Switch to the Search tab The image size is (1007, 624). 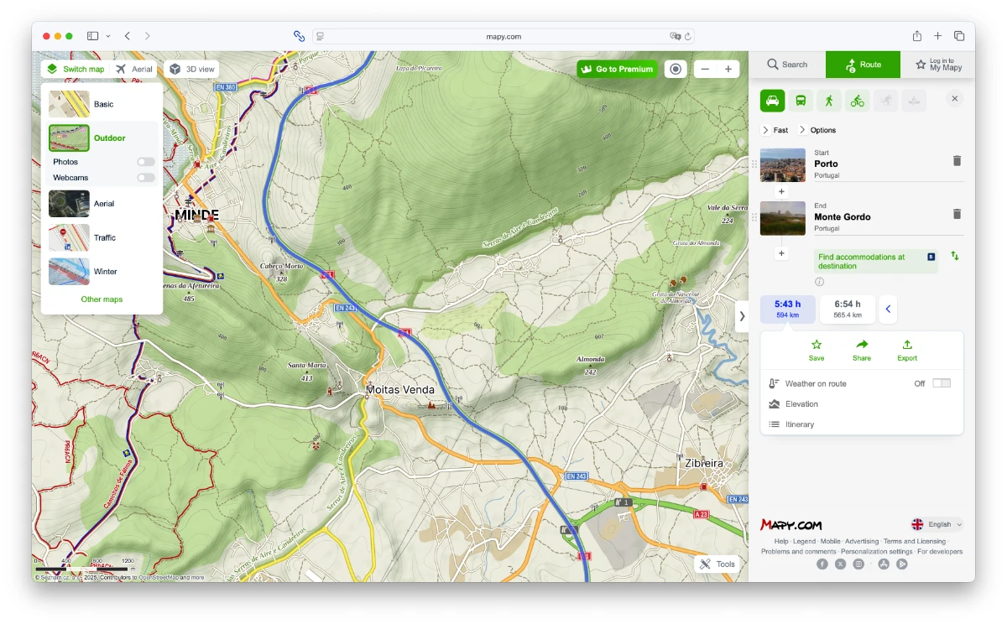tap(787, 65)
